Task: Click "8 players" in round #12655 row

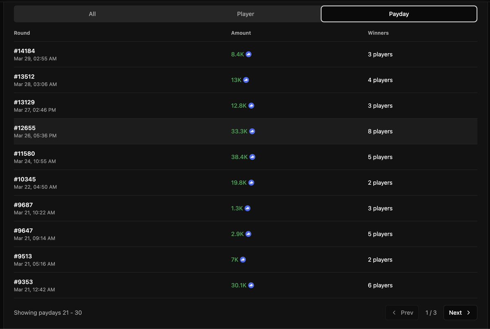Action: tap(380, 132)
